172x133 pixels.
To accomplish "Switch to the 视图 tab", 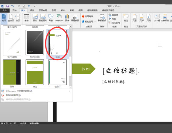I will pyautogui.click(x=80, y=10).
